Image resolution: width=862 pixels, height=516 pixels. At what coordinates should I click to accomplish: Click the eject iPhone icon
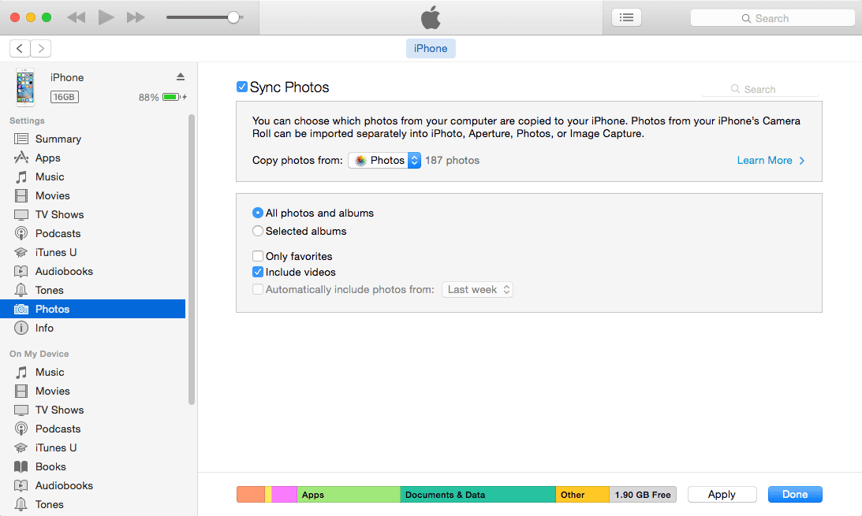(180, 77)
